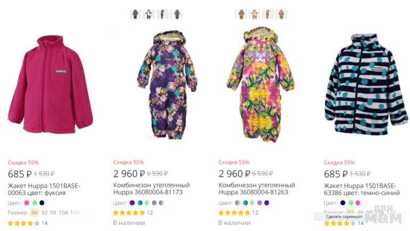Click the star rating under snowsuit 81263

coord(234,213)
